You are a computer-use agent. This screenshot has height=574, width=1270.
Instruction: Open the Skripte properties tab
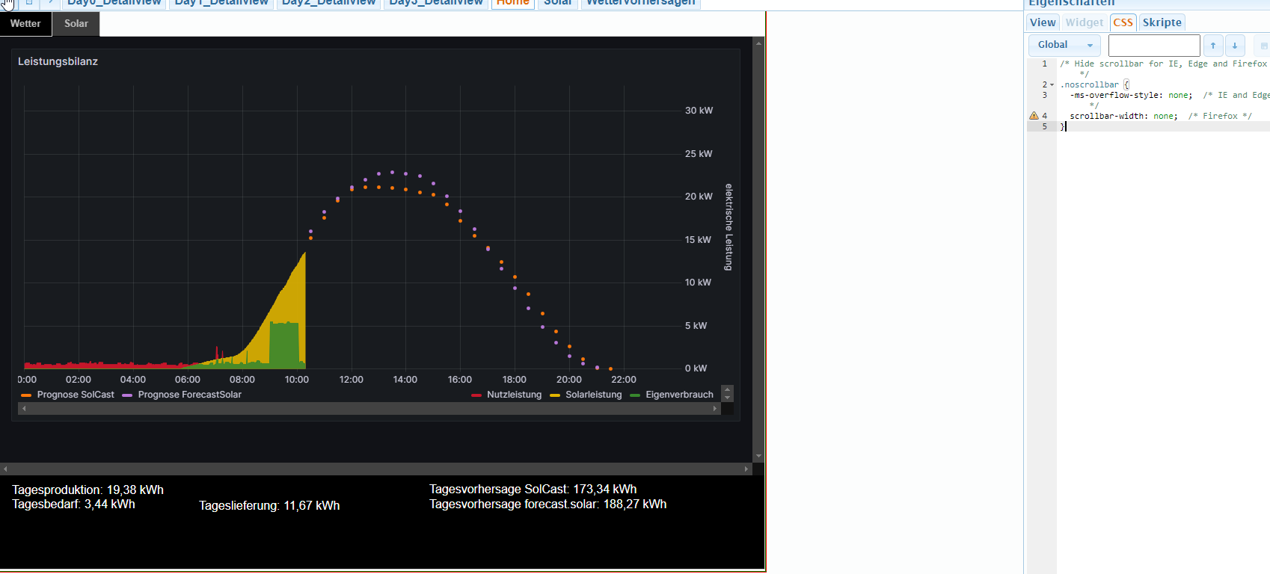point(1162,22)
